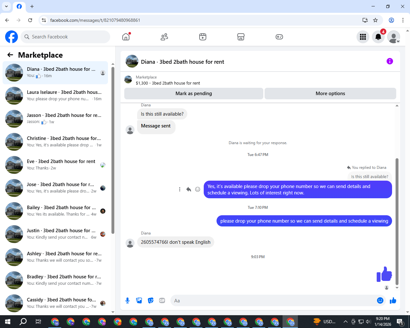This screenshot has height=328, width=410.
Task: Click quoted 'Is this still available?' reply
Action: [370, 176]
